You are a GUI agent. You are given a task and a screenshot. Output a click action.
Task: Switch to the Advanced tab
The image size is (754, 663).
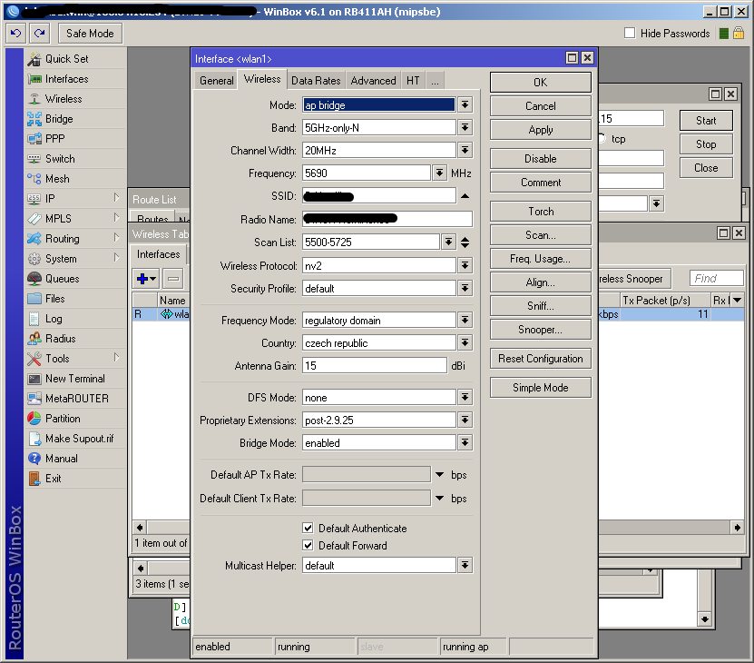tap(373, 81)
